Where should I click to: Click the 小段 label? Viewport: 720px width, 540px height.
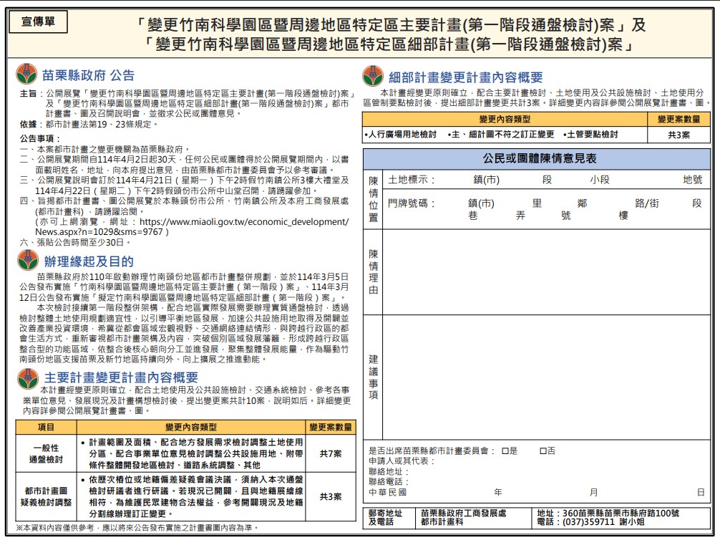600,180
